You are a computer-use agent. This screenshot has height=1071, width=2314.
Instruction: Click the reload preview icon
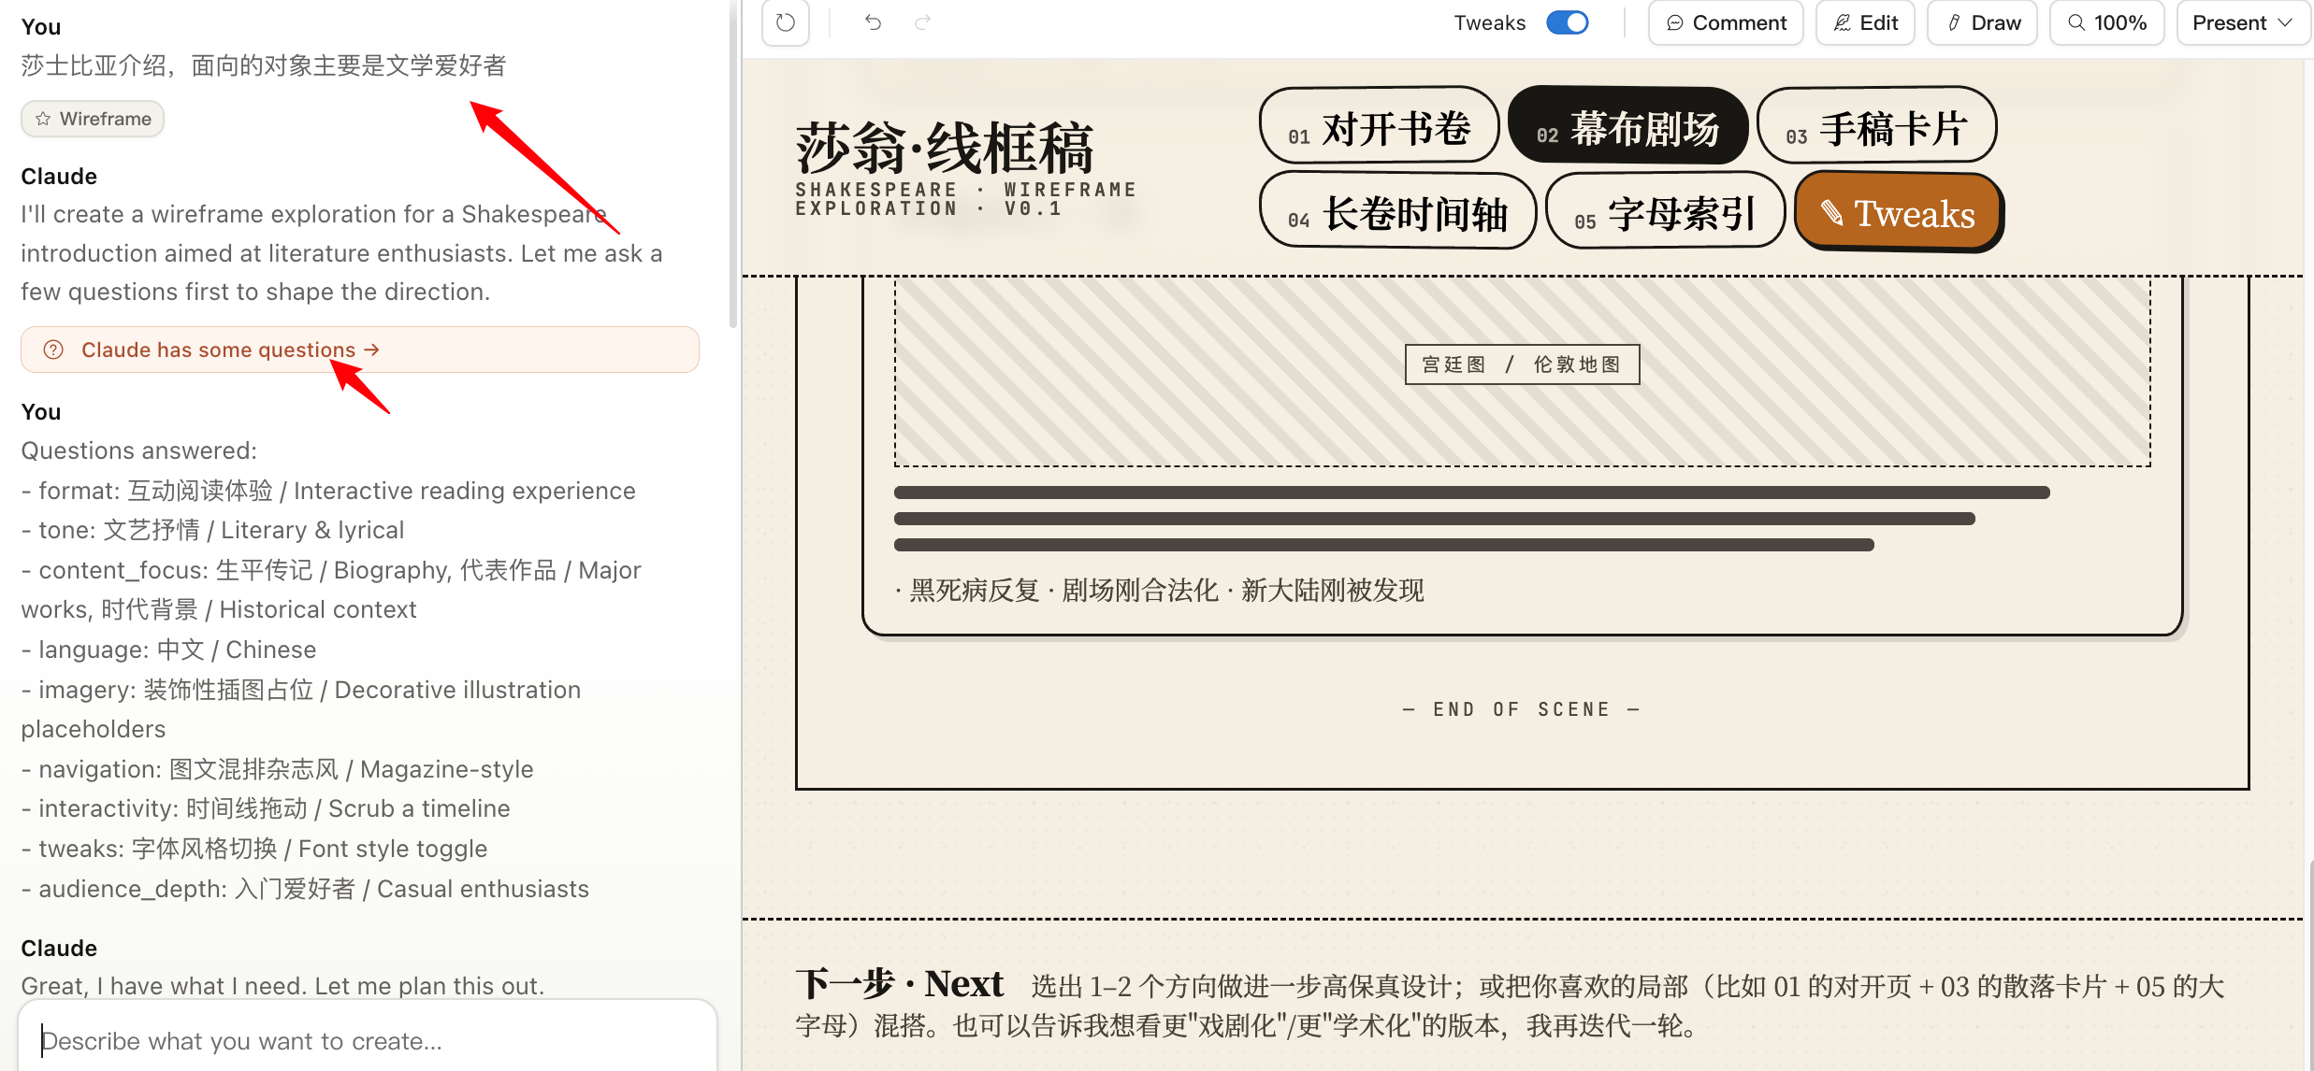(786, 22)
